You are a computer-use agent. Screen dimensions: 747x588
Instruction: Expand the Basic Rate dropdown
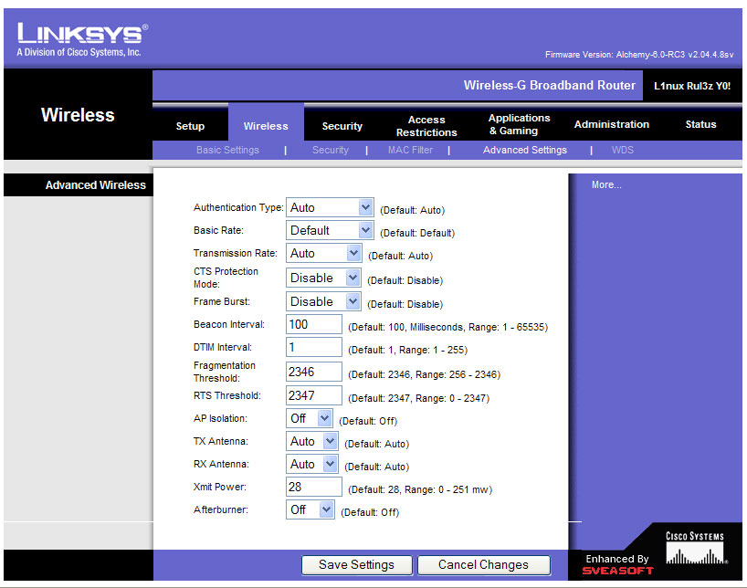(x=330, y=231)
